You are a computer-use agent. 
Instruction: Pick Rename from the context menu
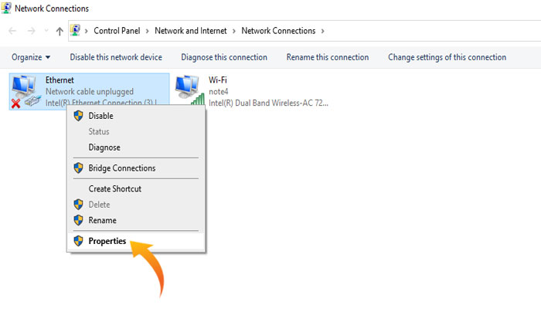point(102,220)
